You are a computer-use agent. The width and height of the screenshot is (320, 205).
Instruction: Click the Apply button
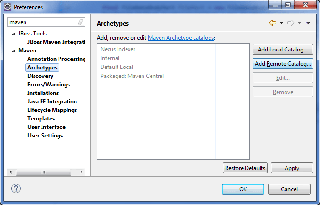[x=292, y=168]
